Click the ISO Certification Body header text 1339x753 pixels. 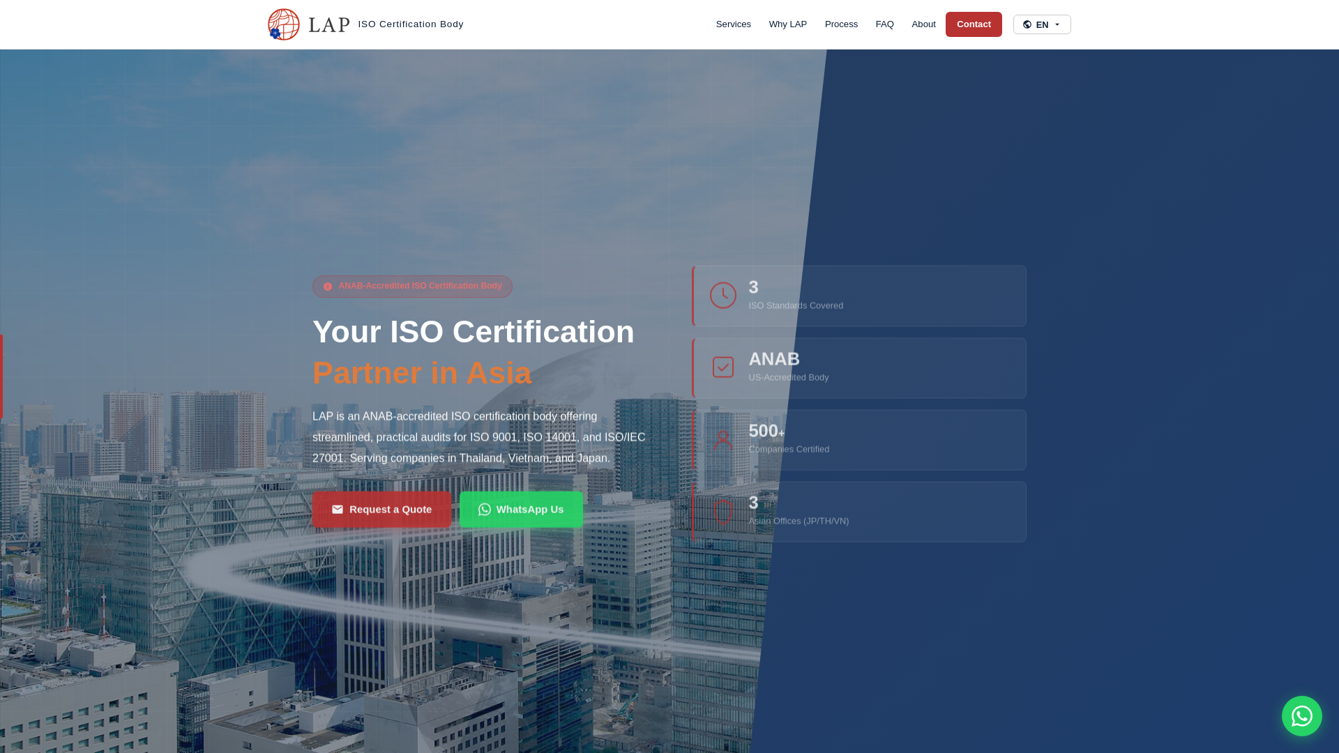coord(411,24)
